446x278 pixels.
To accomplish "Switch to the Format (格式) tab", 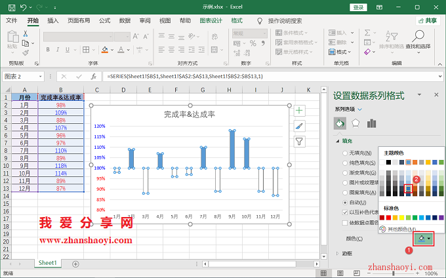I will [237, 21].
